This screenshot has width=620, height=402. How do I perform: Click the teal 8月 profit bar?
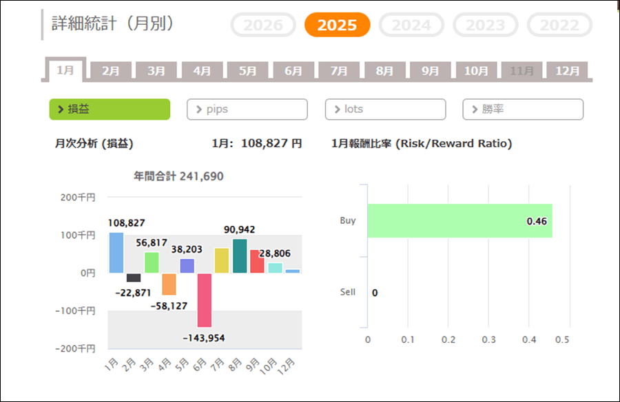240,256
